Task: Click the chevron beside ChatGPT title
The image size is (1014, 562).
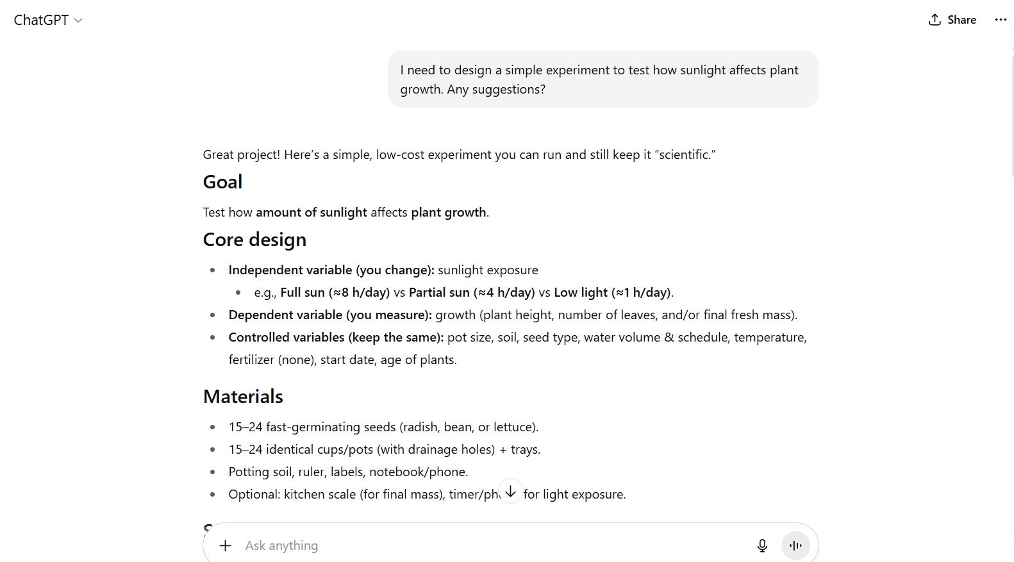Action: 78,21
